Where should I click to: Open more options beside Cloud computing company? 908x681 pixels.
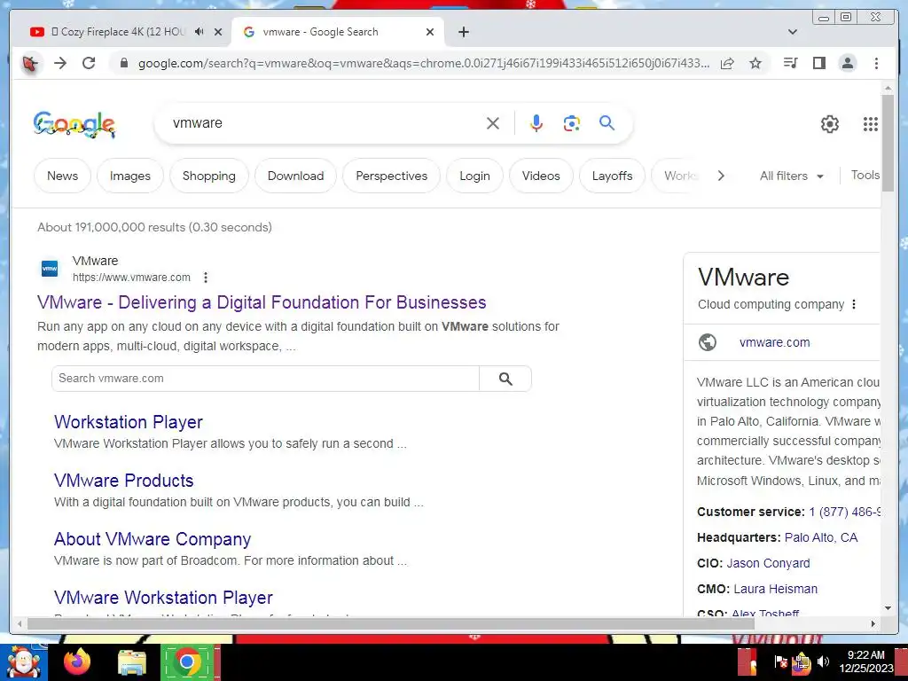pos(854,304)
